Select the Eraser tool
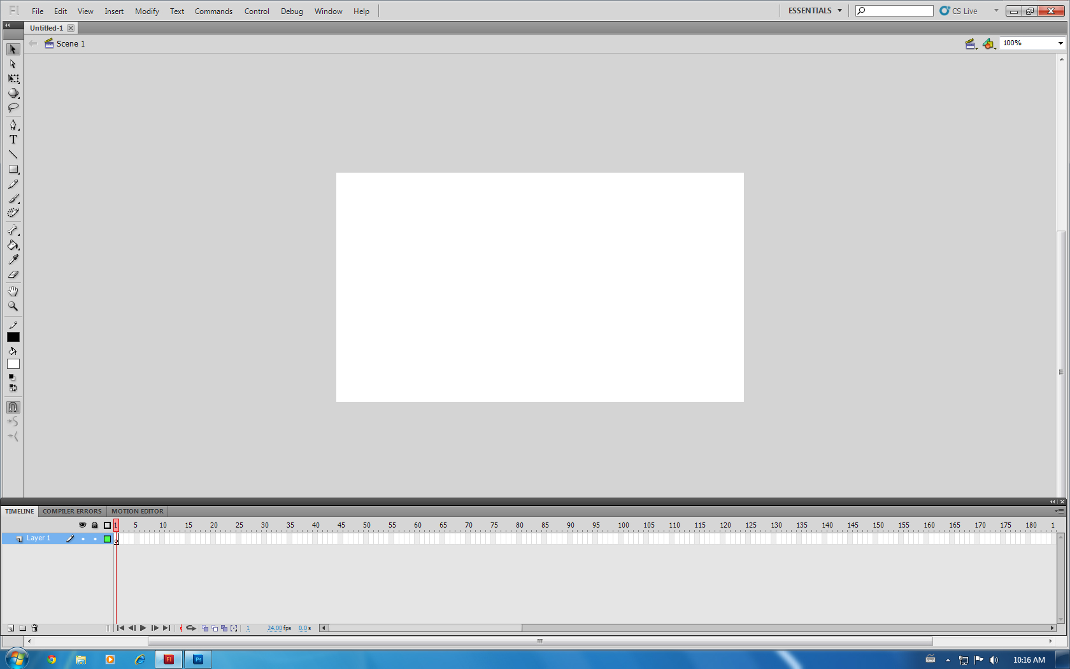 (13, 275)
